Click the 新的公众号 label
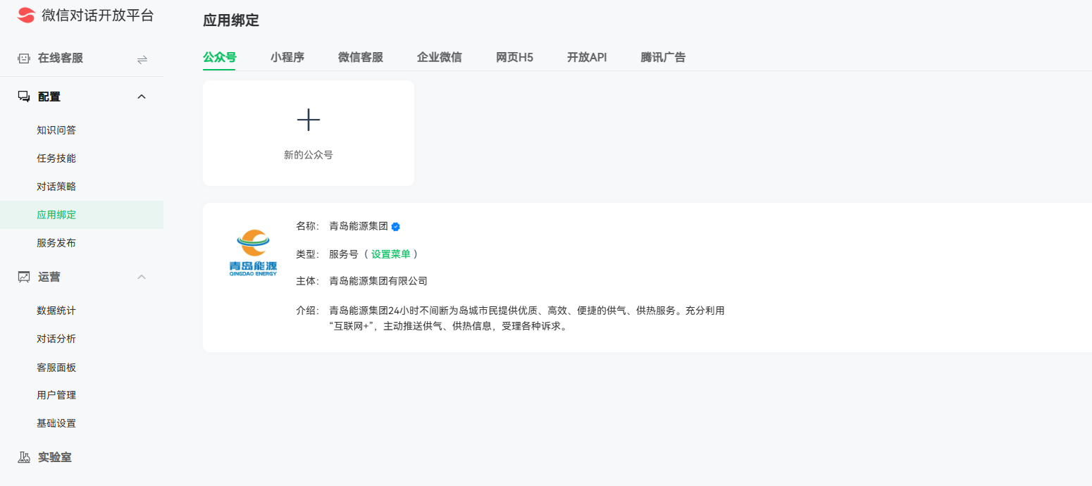1092x486 pixels. [309, 155]
